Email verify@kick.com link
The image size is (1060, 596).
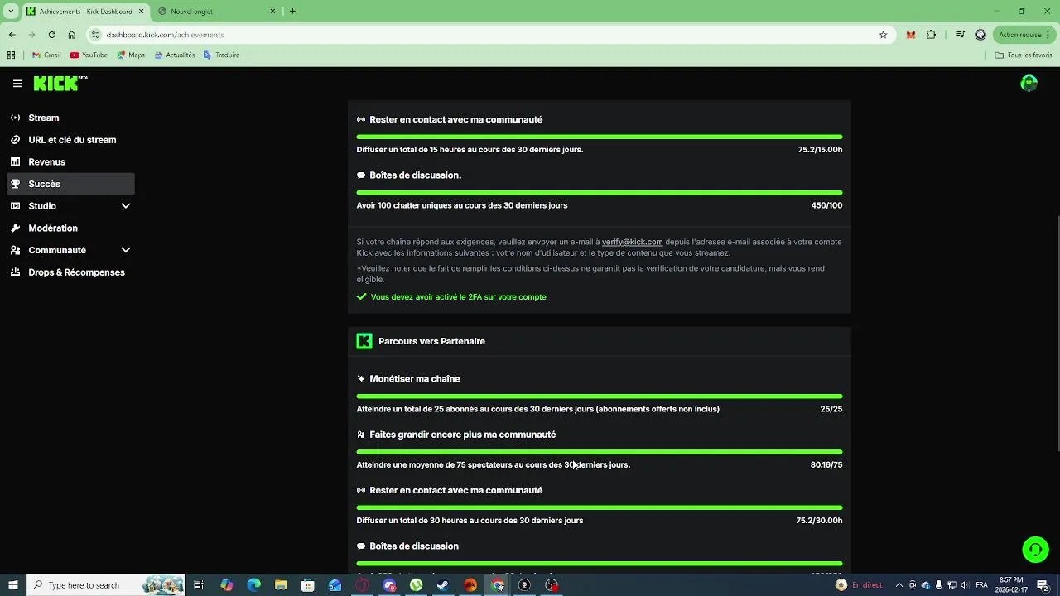(x=632, y=242)
